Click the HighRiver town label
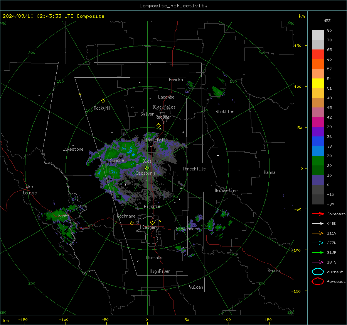 [160, 271]
